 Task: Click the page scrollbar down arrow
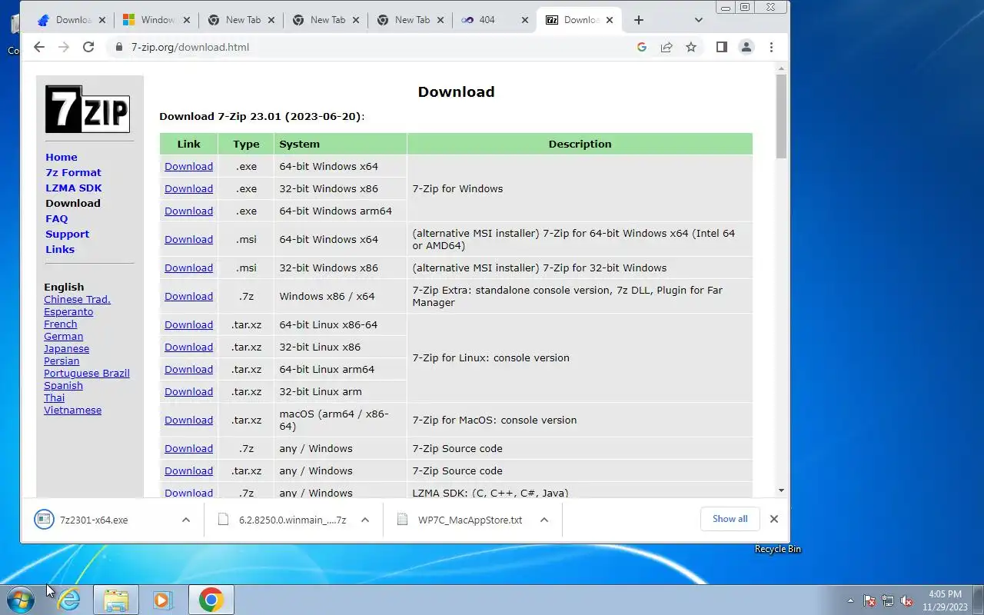tap(781, 490)
